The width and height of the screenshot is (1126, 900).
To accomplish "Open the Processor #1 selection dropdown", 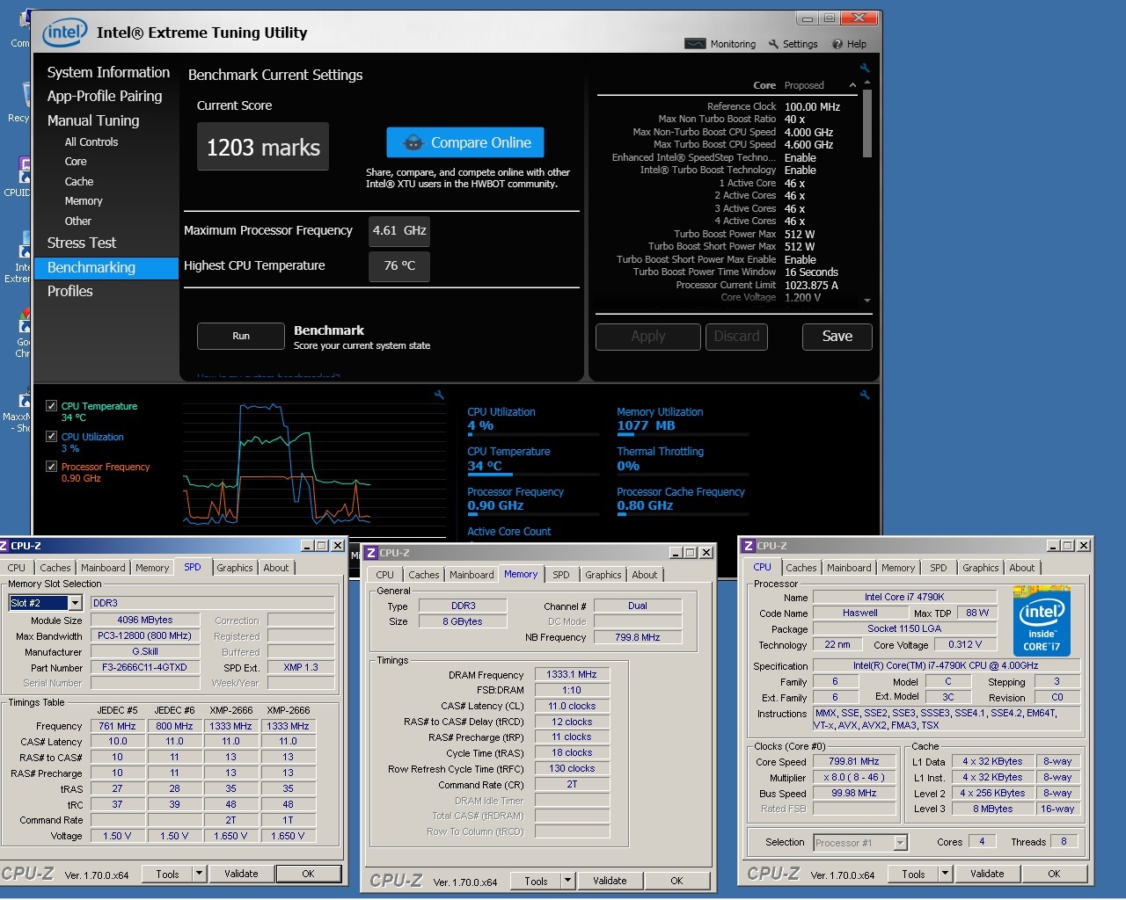I will (900, 843).
